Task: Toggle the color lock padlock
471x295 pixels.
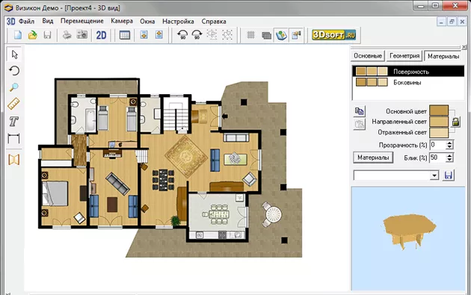Action: (x=456, y=122)
